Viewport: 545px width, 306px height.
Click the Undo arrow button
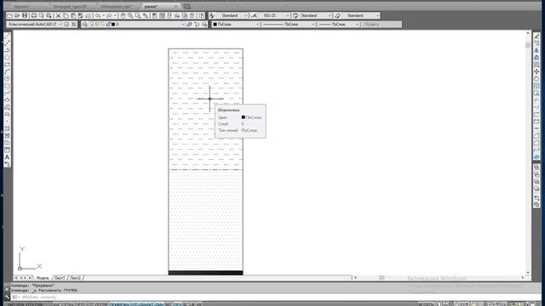(98, 15)
